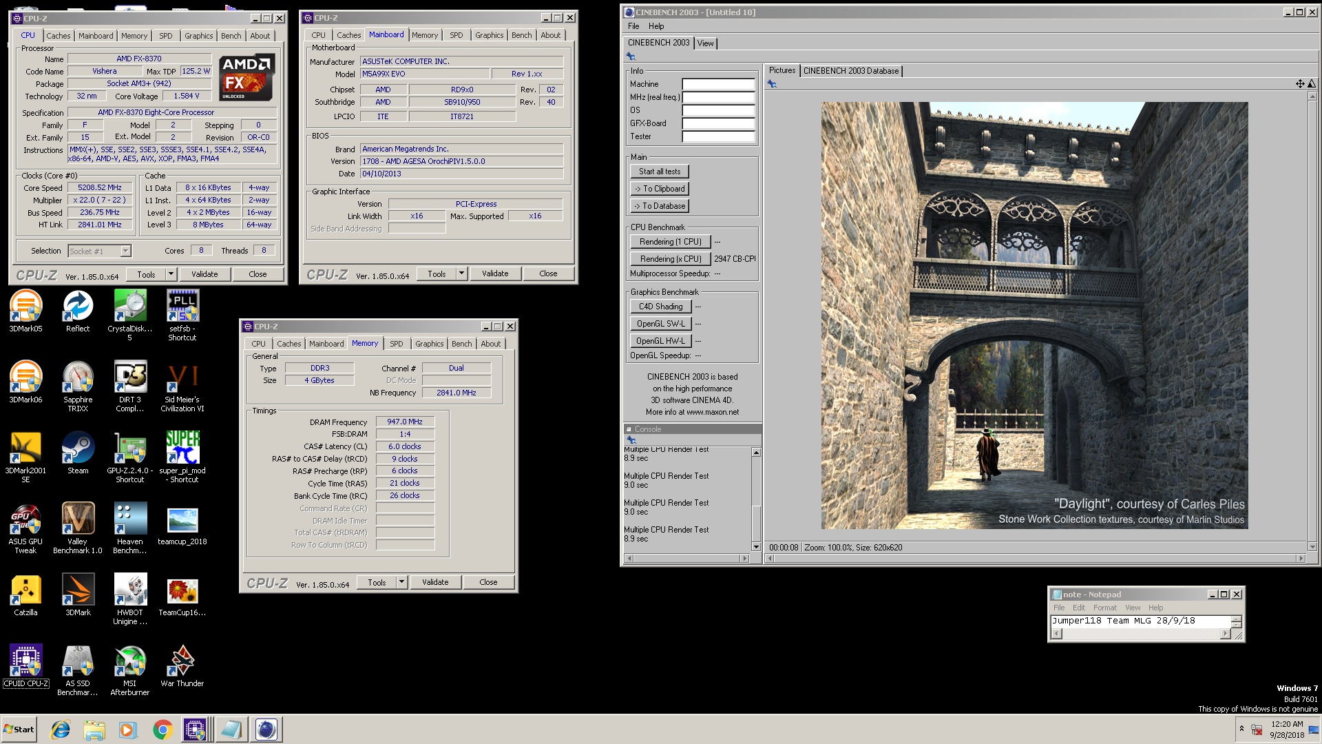
Task: Open 3DMark2001 SE desktop icon
Action: point(25,457)
